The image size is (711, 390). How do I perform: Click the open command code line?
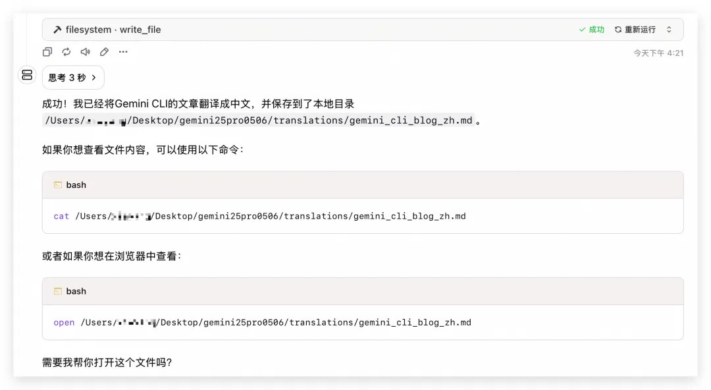(x=262, y=322)
